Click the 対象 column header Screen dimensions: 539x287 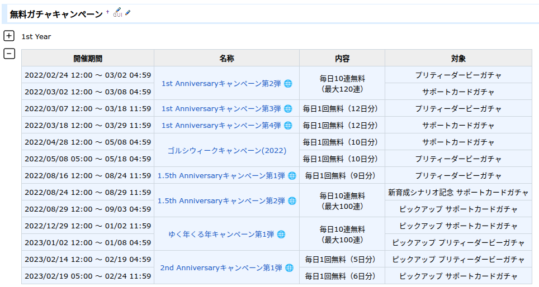tap(458, 58)
